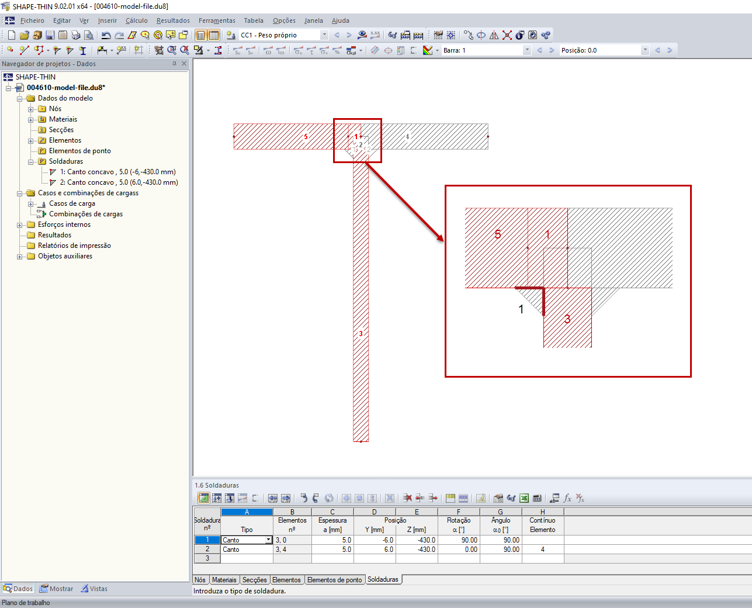Open the Editar menu
This screenshot has height=608, width=752.
point(62,20)
